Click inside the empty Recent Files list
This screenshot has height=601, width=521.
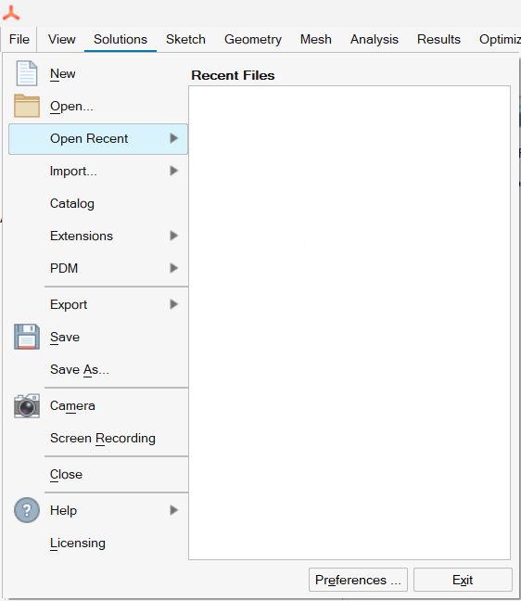click(x=349, y=323)
